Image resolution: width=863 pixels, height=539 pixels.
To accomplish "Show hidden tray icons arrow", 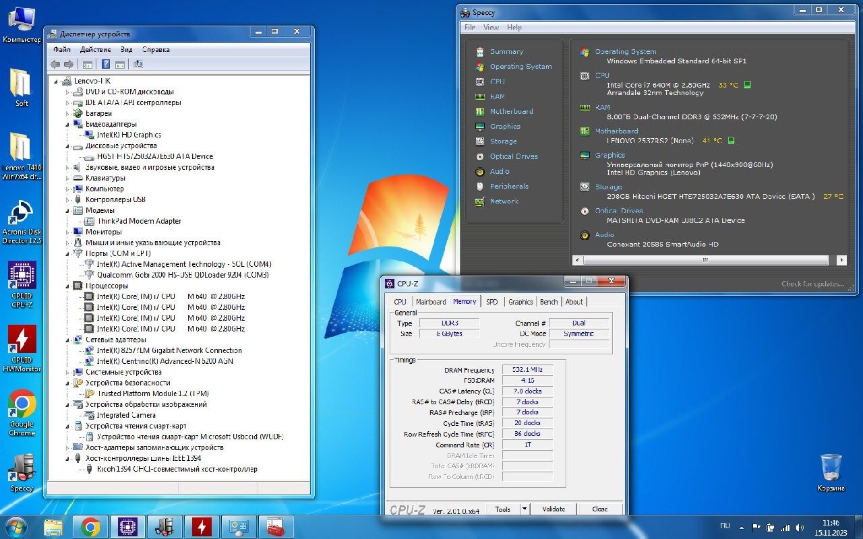I will (742, 527).
